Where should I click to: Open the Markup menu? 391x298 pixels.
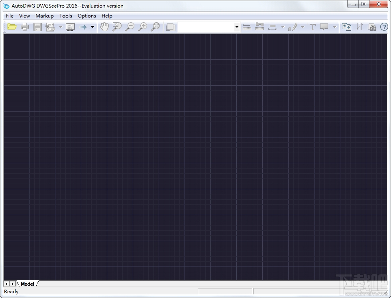pyautogui.click(x=45, y=16)
